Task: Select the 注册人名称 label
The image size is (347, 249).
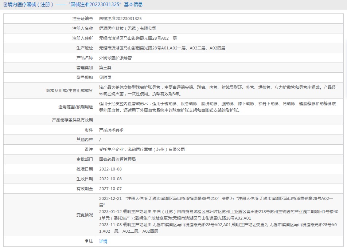Action: tap(82, 28)
